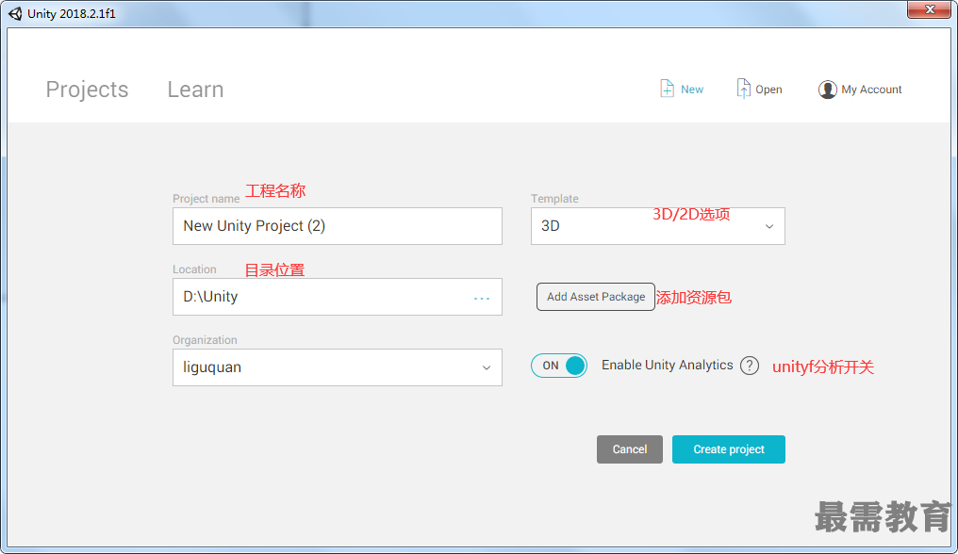Click the My Account label

coord(871,90)
